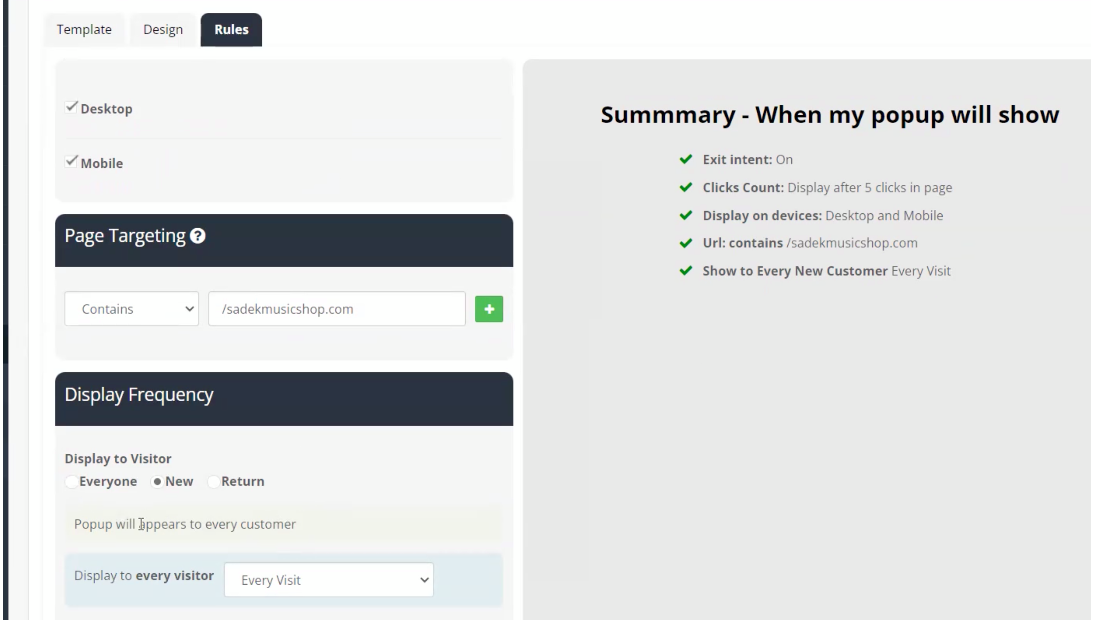Open the Rules tab
The height and width of the screenshot is (620, 1094).
click(232, 30)
